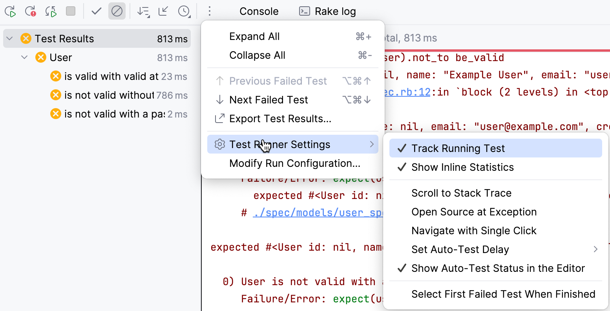Viewport: 610px width, 311px height.
Task: Open the sort by duration icon
Action: point(144,11)
